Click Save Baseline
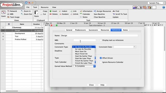 [99, 14]
